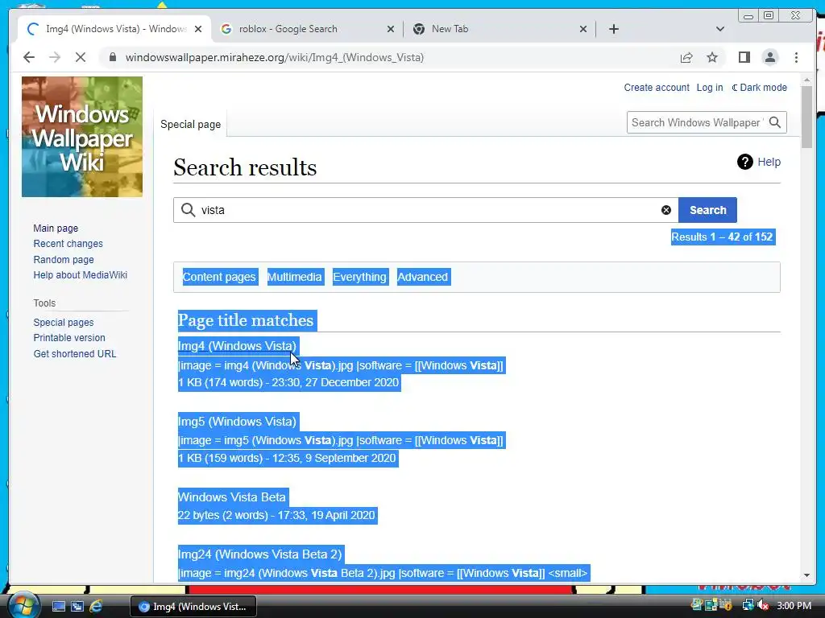Expand the tab search chevron
The image size is (825, 618).
pyautogui.click(x=720, y=29)
